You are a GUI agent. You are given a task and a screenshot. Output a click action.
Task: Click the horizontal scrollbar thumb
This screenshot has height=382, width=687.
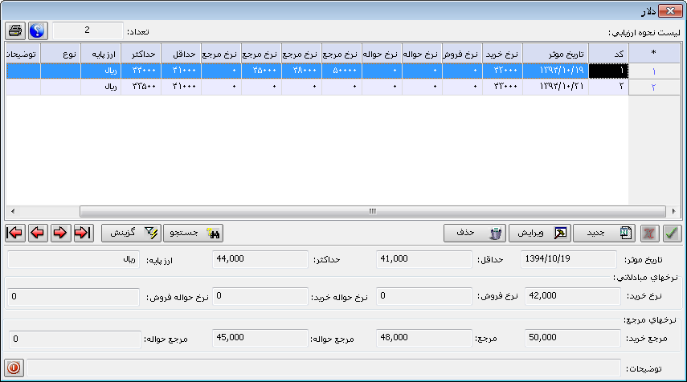(372, 211)
